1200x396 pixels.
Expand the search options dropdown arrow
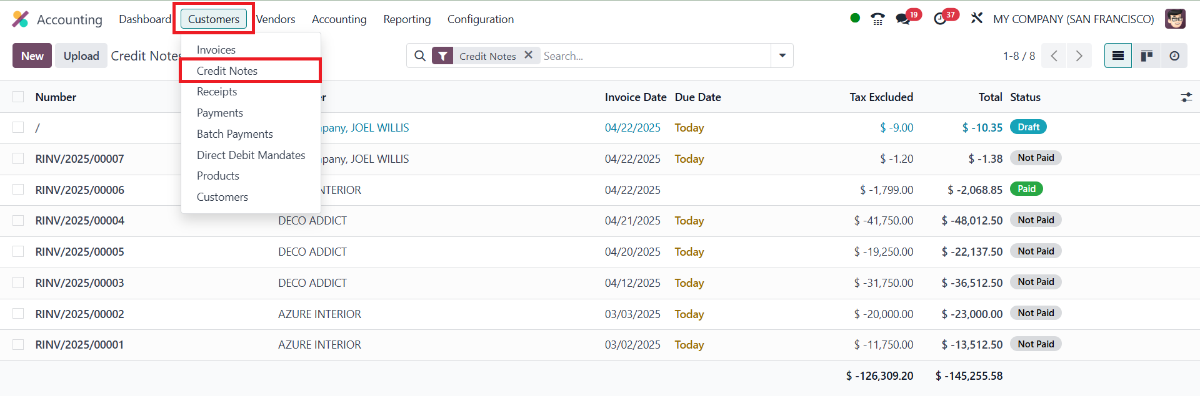782,56
